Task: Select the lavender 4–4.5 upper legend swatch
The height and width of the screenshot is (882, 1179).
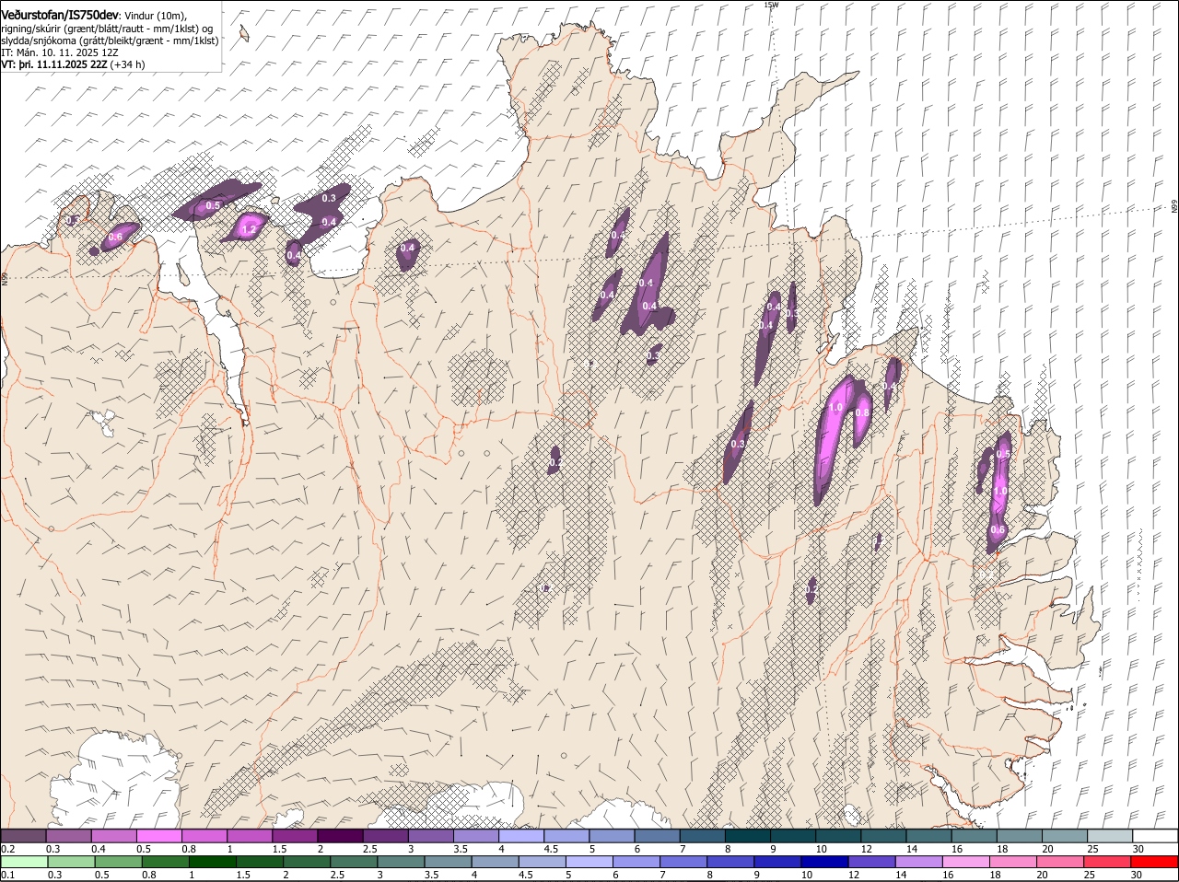Action: pyautogui.click(x=521, y=836)
